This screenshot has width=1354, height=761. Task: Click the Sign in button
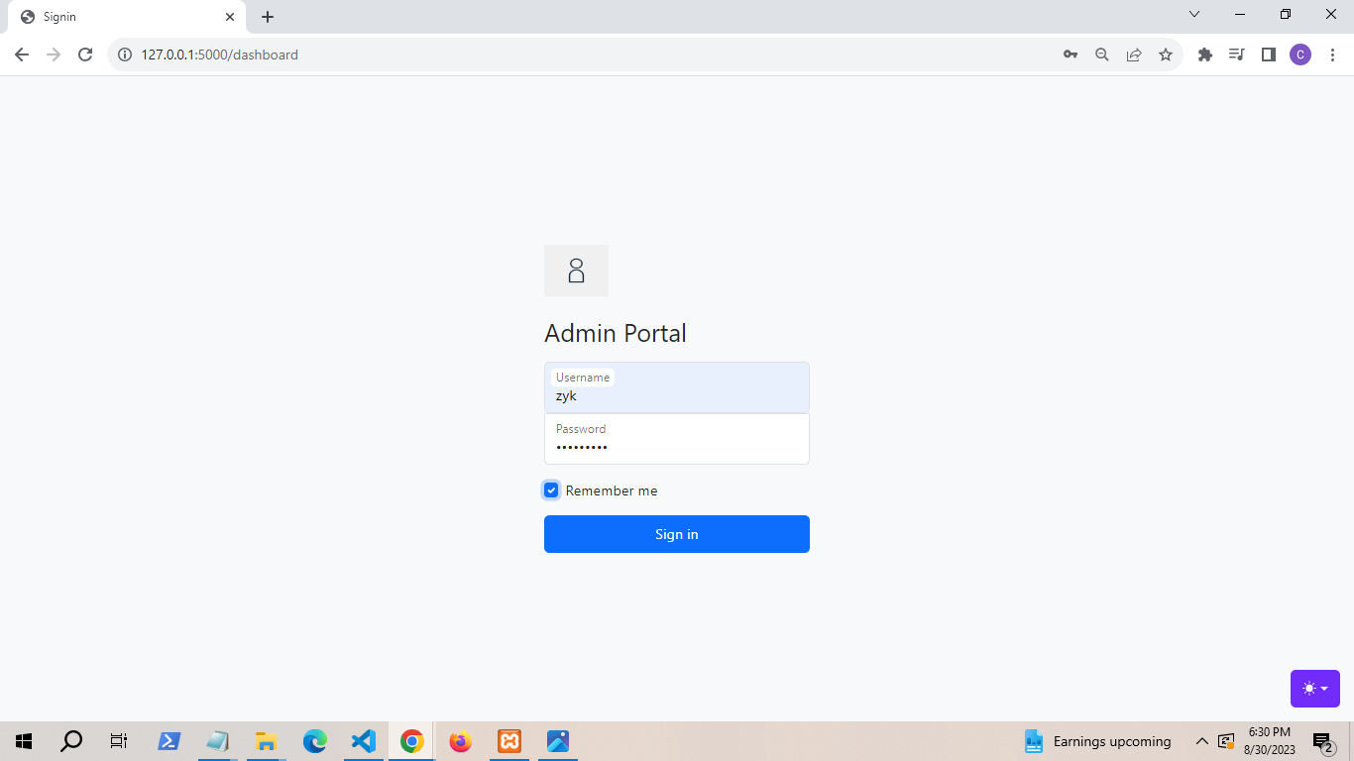coord(676,534)
